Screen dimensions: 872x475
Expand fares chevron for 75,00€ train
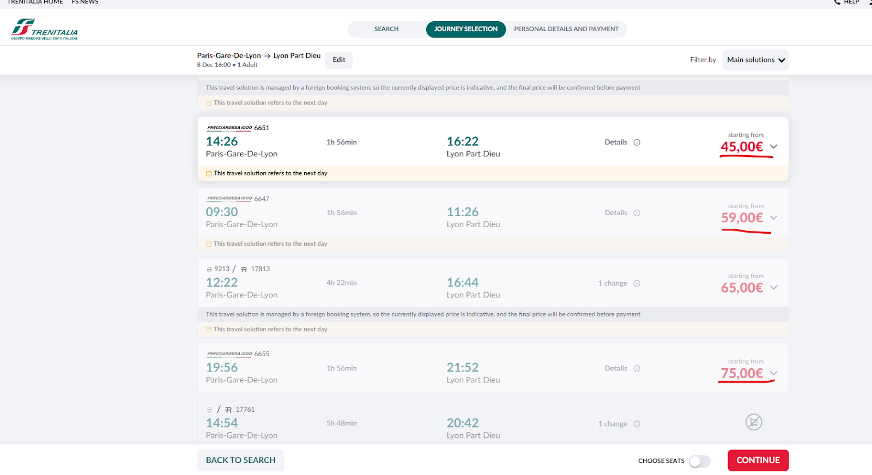(x=773, y=373)
